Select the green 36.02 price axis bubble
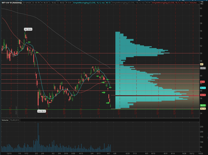Viewport: 208px width, 155px height. [x=203, y=106]
